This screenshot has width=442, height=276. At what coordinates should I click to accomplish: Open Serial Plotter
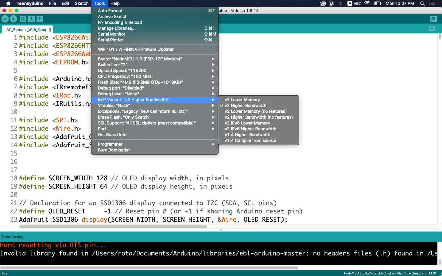tap(155, 40)
